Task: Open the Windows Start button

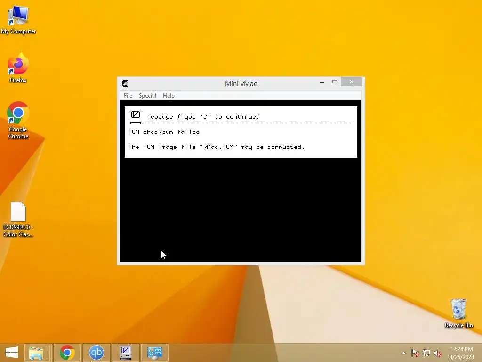Action: (12, 353)
